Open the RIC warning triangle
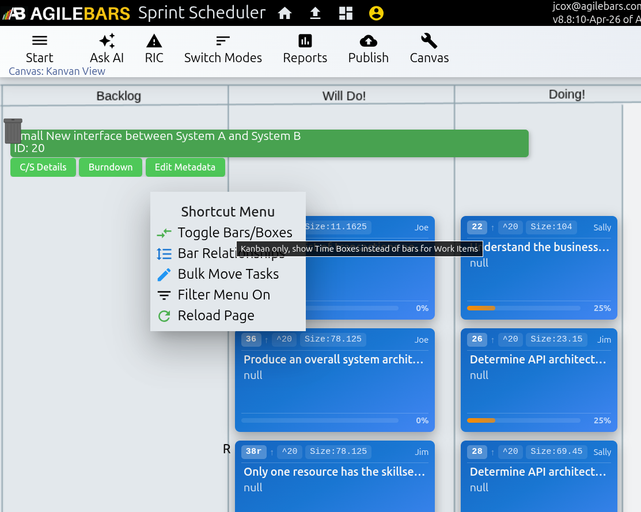641x512 pixels. click(154, 49)
